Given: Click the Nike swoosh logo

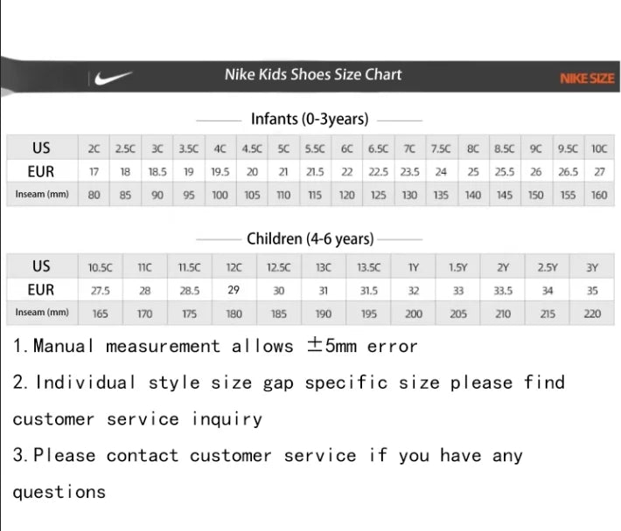Looking at the screenshot, I should pyautogui.click(x=114, y=78).
